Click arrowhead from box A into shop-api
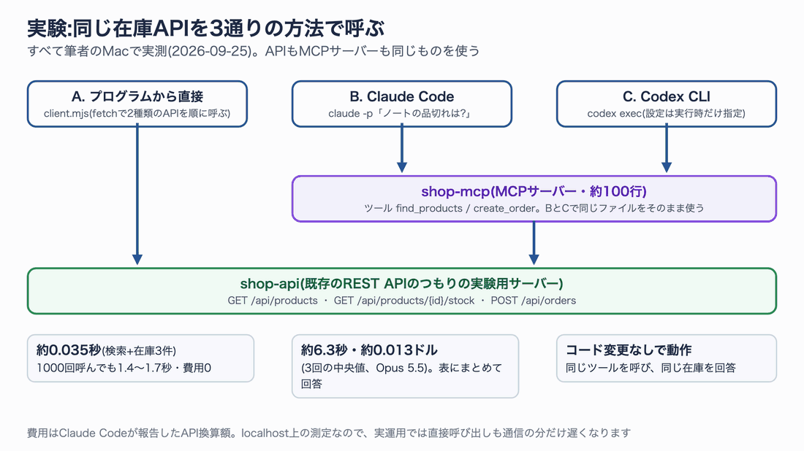 137,259
